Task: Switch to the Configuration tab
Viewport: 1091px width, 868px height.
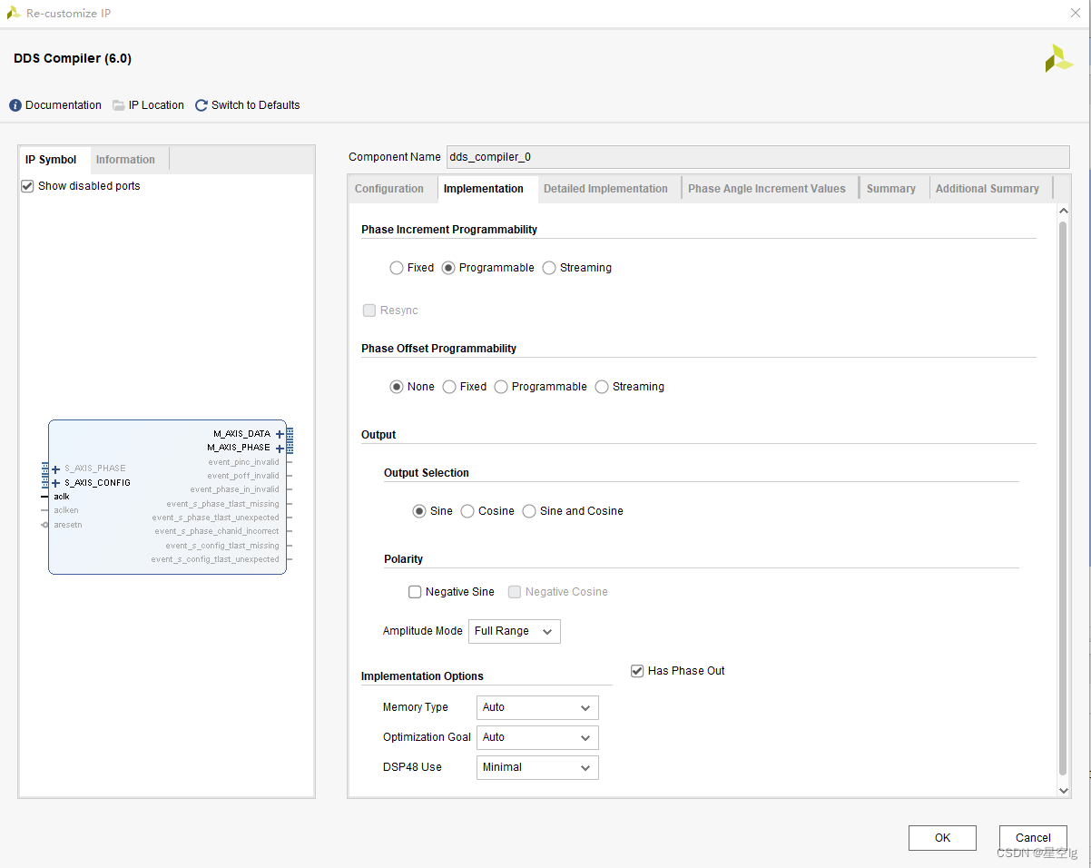Action: (389, 189)
